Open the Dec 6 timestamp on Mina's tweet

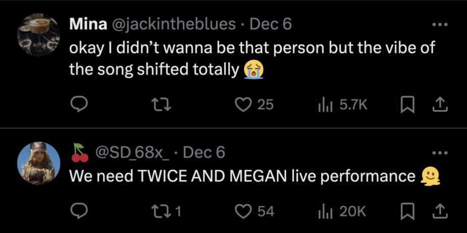(271, 24)
